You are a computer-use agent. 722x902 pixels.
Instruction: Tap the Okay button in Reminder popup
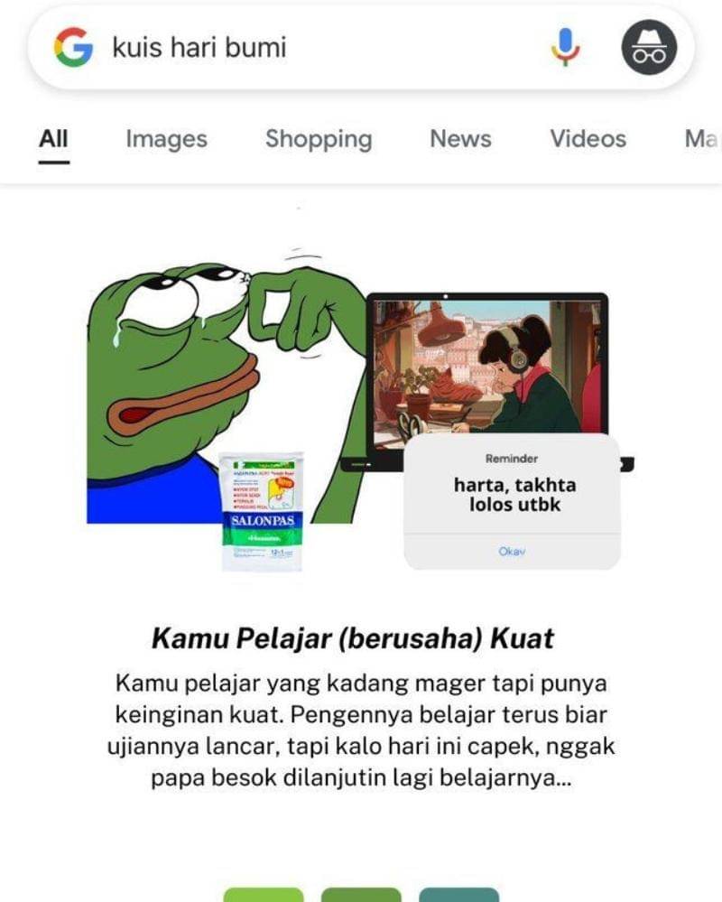(x=512, y=551)
